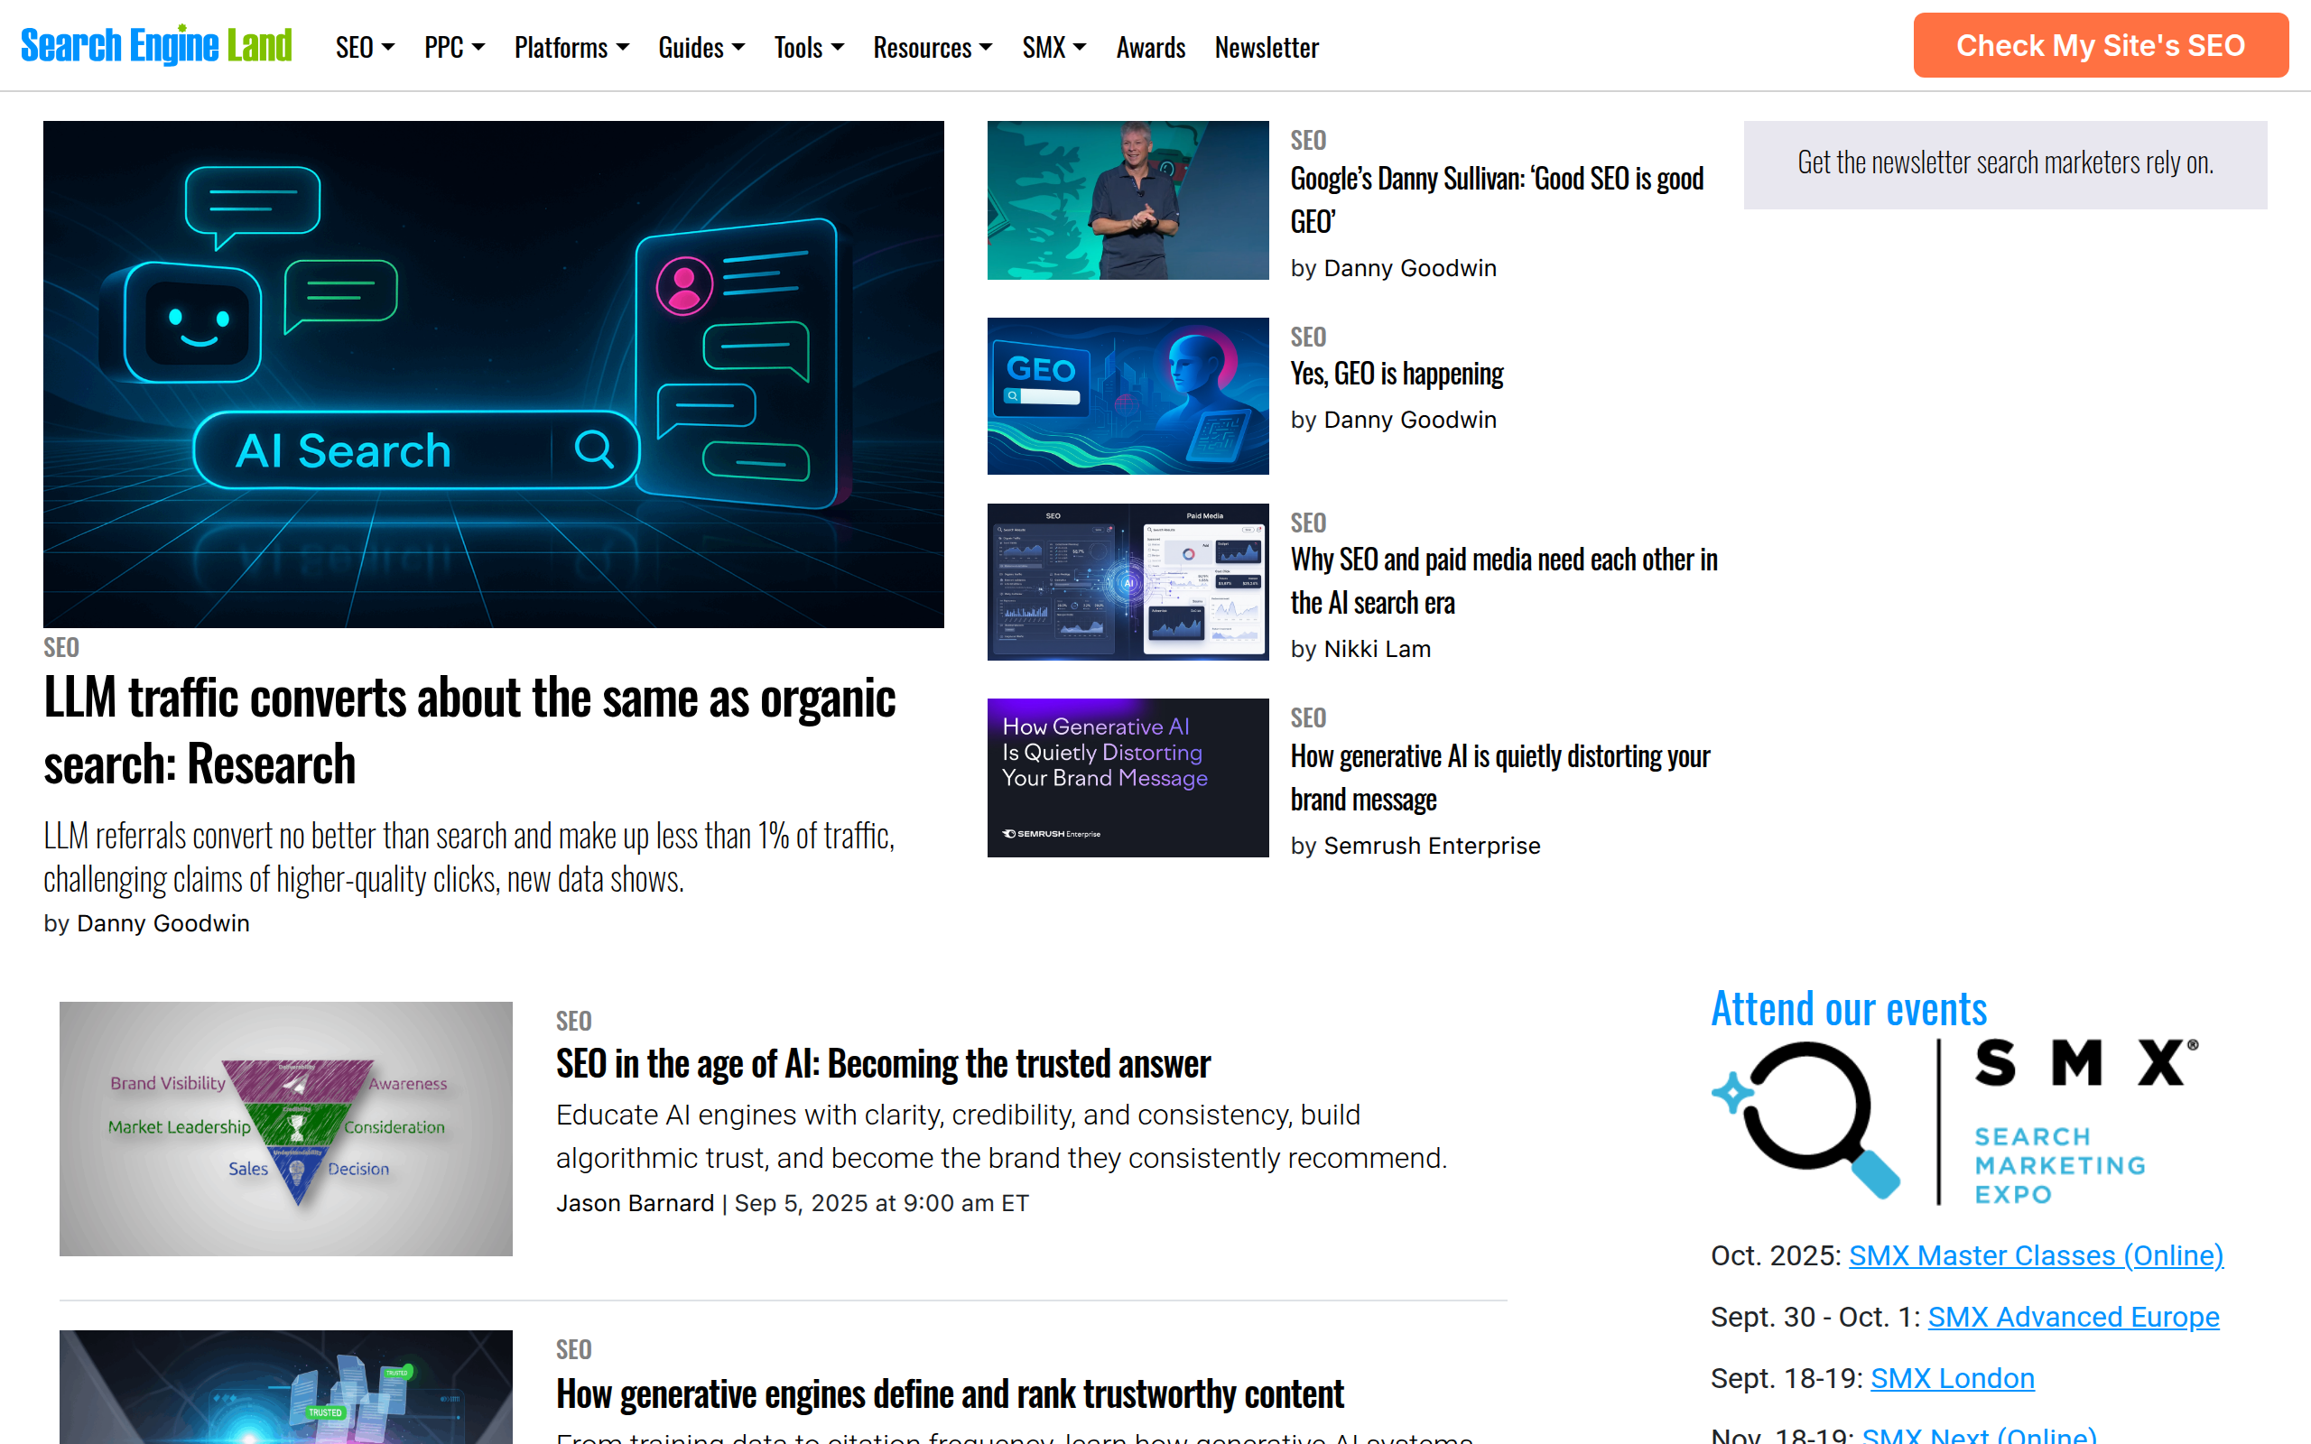Click the Check My Site's SEO button

point(2100,45)
